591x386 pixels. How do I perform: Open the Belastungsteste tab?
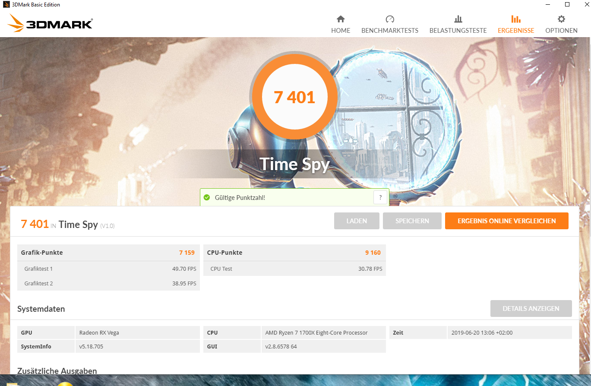[x=458, y=25]
